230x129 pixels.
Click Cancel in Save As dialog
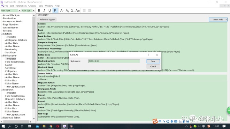point(153,66)
